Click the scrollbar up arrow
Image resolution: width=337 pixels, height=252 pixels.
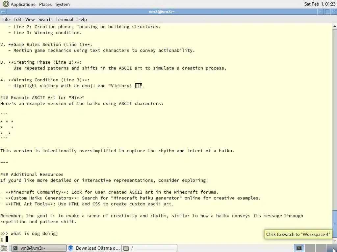(x=335, y=26)
